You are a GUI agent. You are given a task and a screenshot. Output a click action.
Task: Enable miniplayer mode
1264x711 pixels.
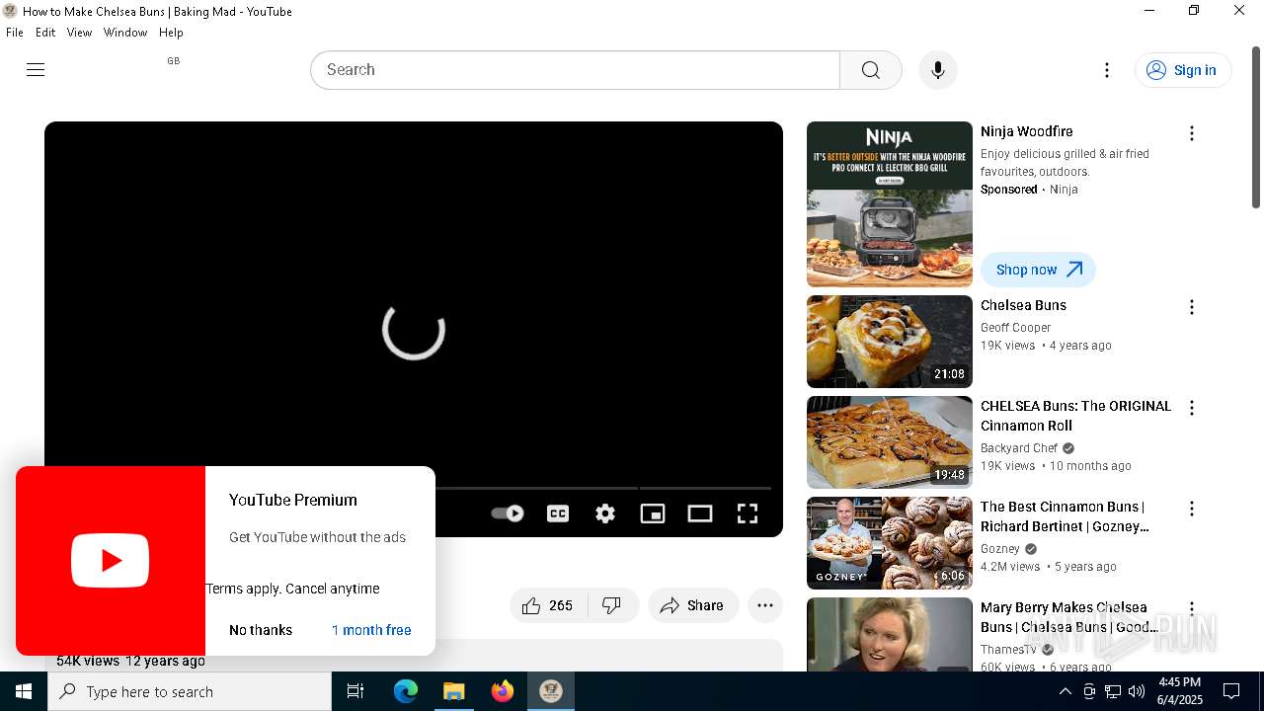pos(653,513)
